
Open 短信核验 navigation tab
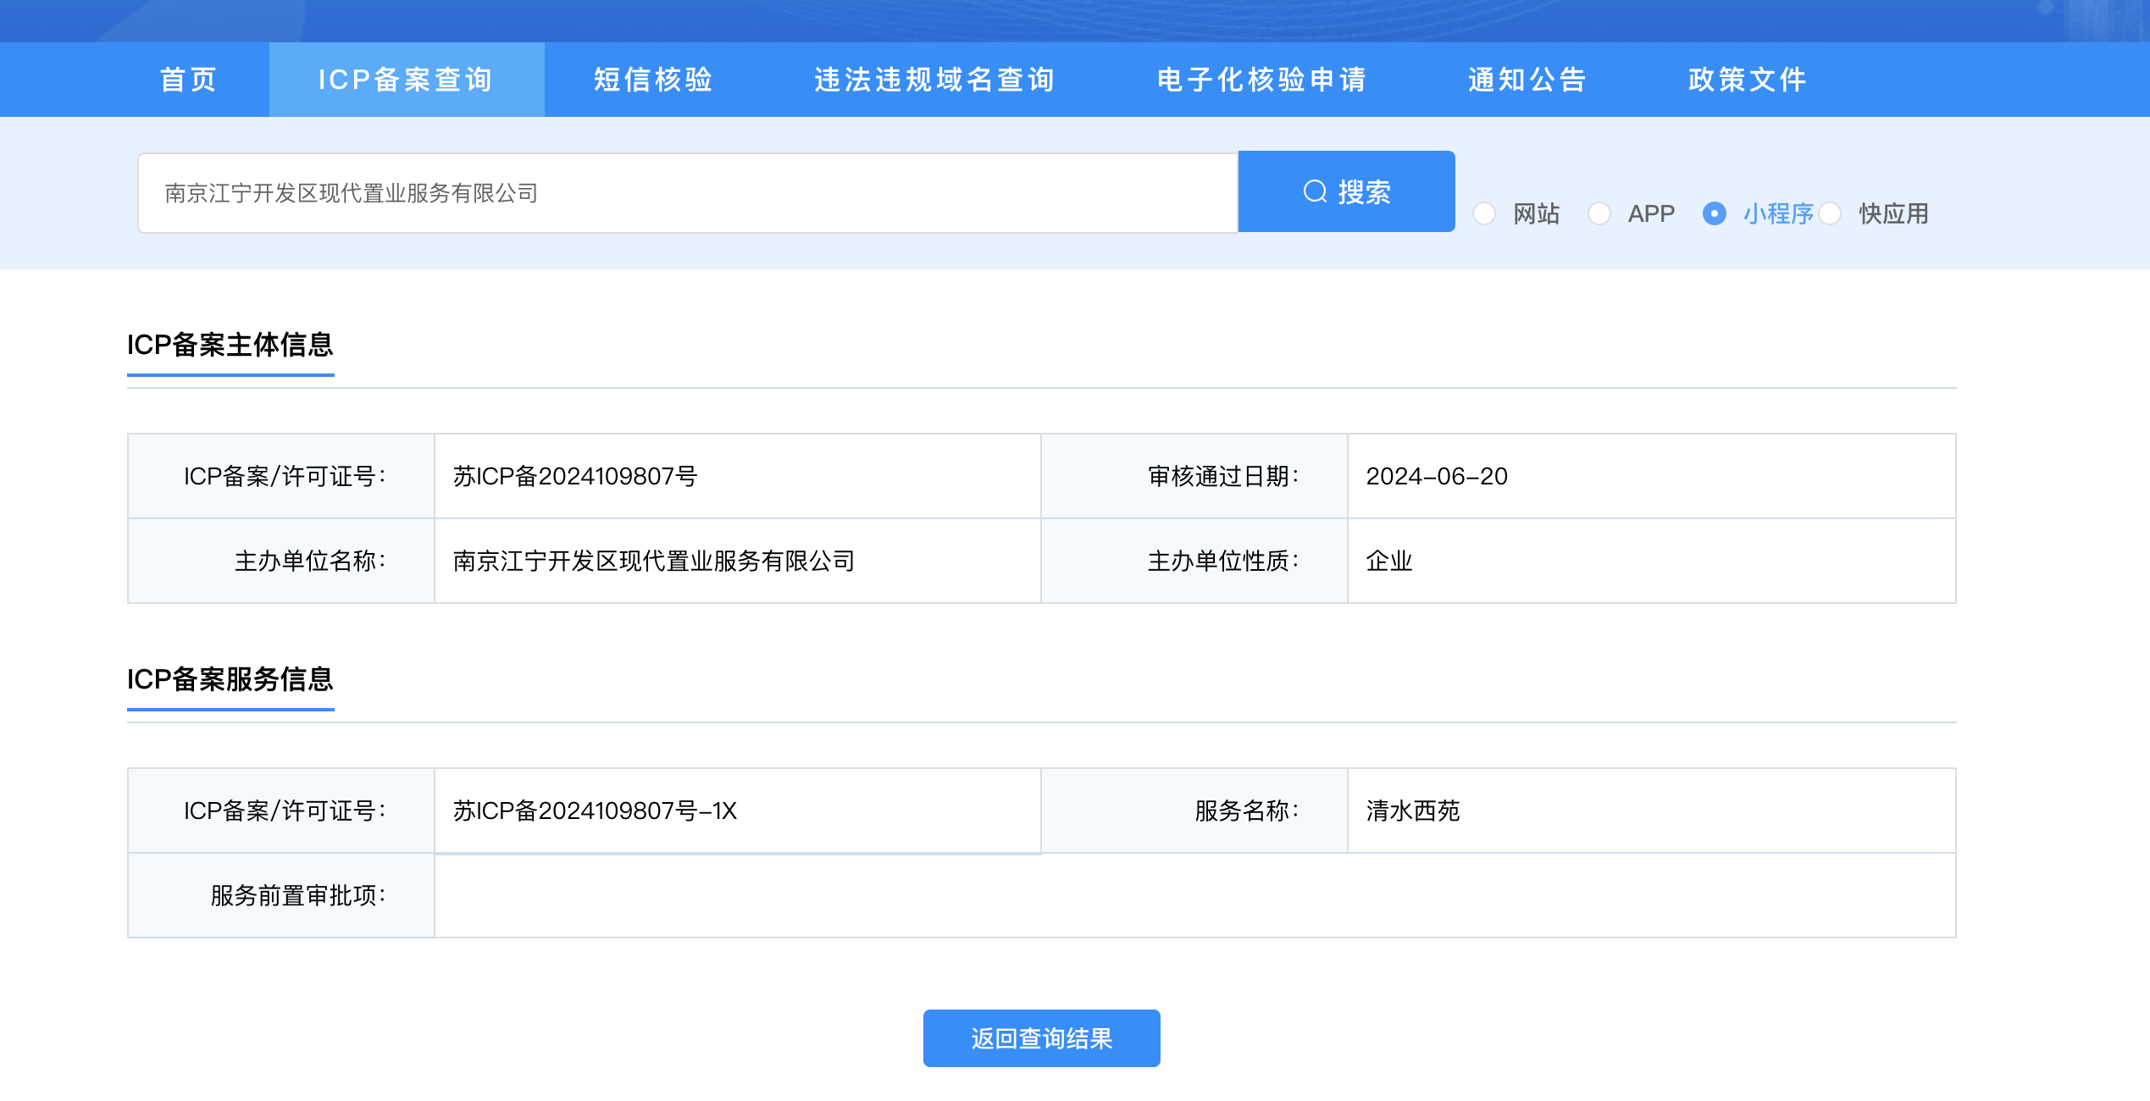(653, 80)
